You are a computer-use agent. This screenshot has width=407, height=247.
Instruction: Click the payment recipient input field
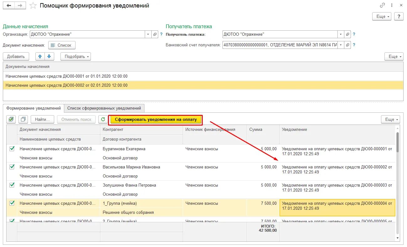tap(280, 34)
